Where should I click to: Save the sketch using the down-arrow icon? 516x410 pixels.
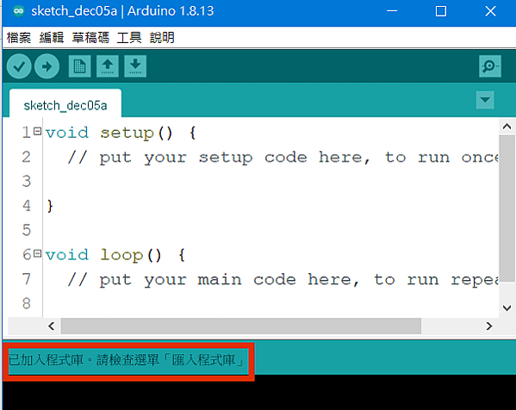(x=135, y=66)
